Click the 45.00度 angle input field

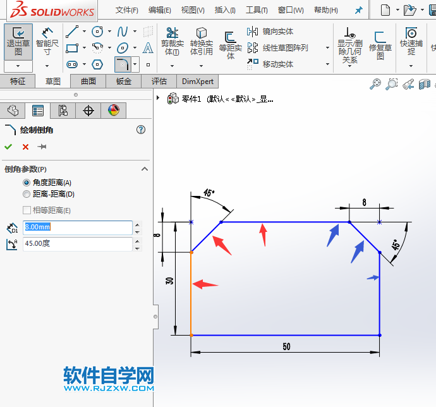click(x=78, y=244)
